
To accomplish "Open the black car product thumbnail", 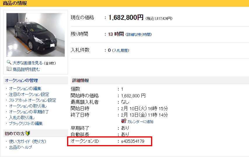I will (36, 35).
